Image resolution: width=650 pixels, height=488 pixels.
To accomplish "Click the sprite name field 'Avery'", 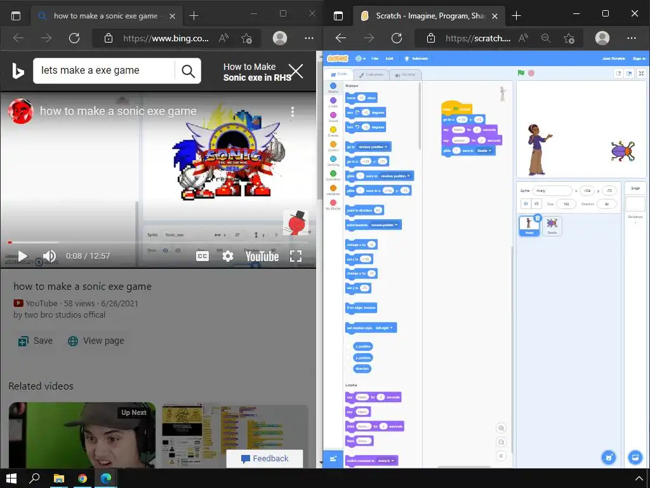I will coord(552,191).
